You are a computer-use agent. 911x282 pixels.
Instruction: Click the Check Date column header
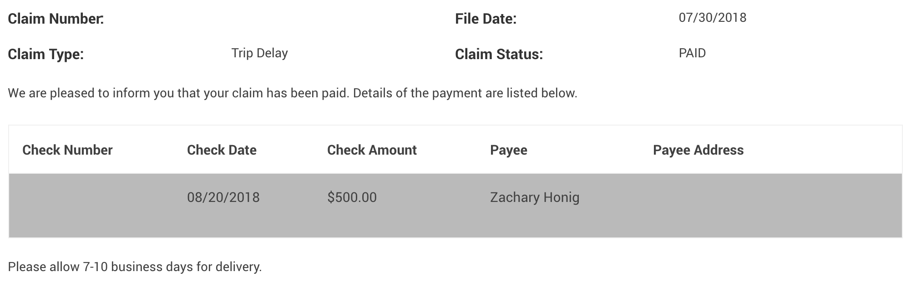pyautogui.click(x=222, y=150)
